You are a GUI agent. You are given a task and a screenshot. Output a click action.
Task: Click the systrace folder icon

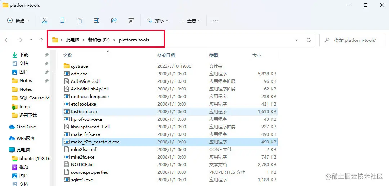(x=66, y=66)
